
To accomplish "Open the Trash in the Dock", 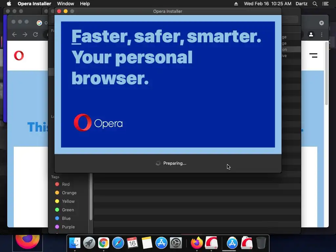I will (x=261, y=243).
